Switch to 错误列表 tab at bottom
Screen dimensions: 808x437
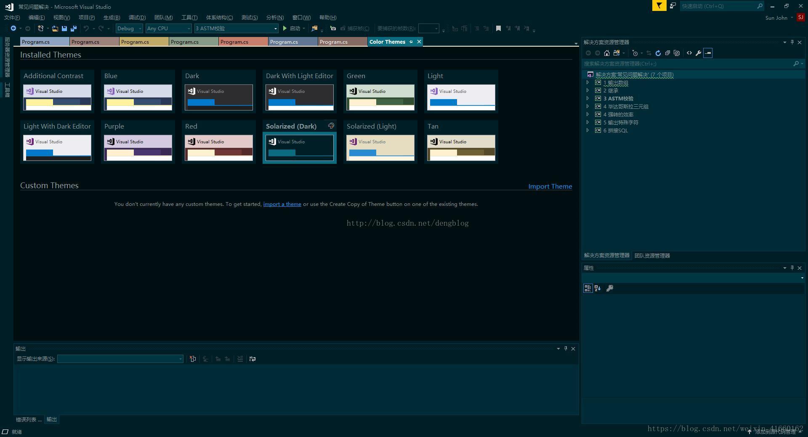[x=29, y=419]
